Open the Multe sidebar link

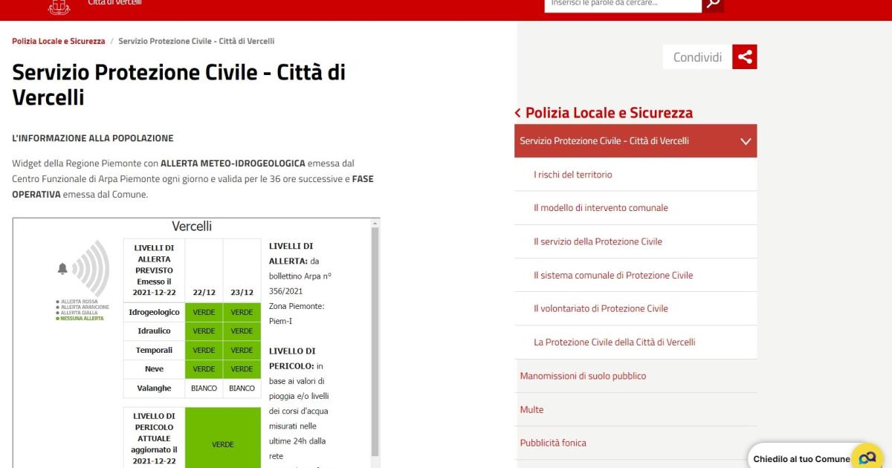(x=531, y=409)
